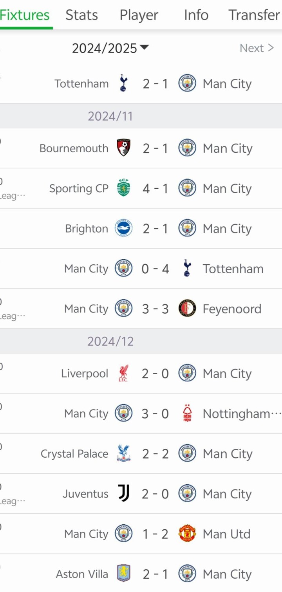The image size is (282, 592).
Task: Open the Player tab
Action: [x=139, y=15]
